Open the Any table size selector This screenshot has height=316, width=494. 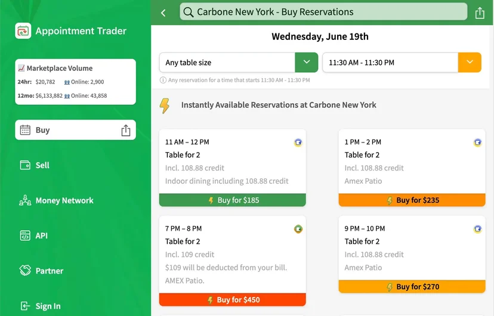(227, 63)
